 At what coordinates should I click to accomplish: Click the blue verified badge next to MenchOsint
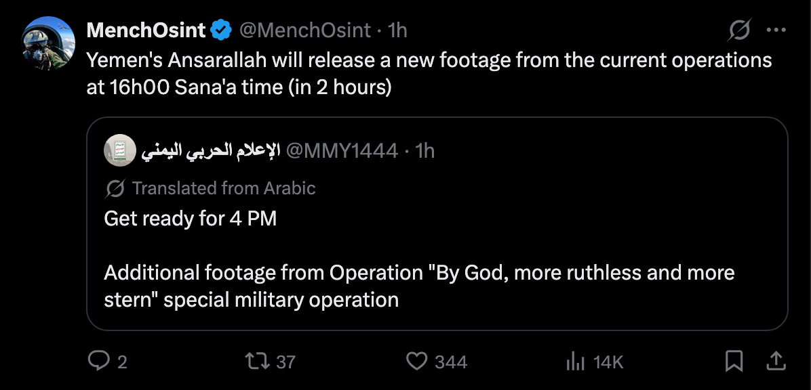(x=221, y=30)
